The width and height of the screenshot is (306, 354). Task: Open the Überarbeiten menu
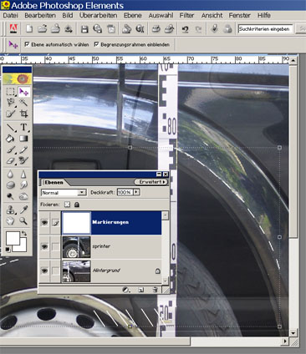tap(98, 15)
